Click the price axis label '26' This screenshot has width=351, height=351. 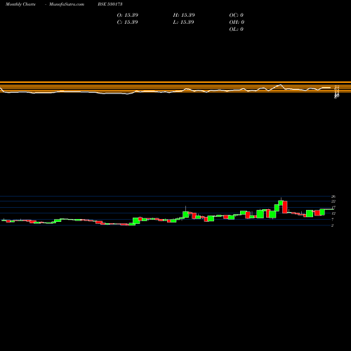coord(333,197)
